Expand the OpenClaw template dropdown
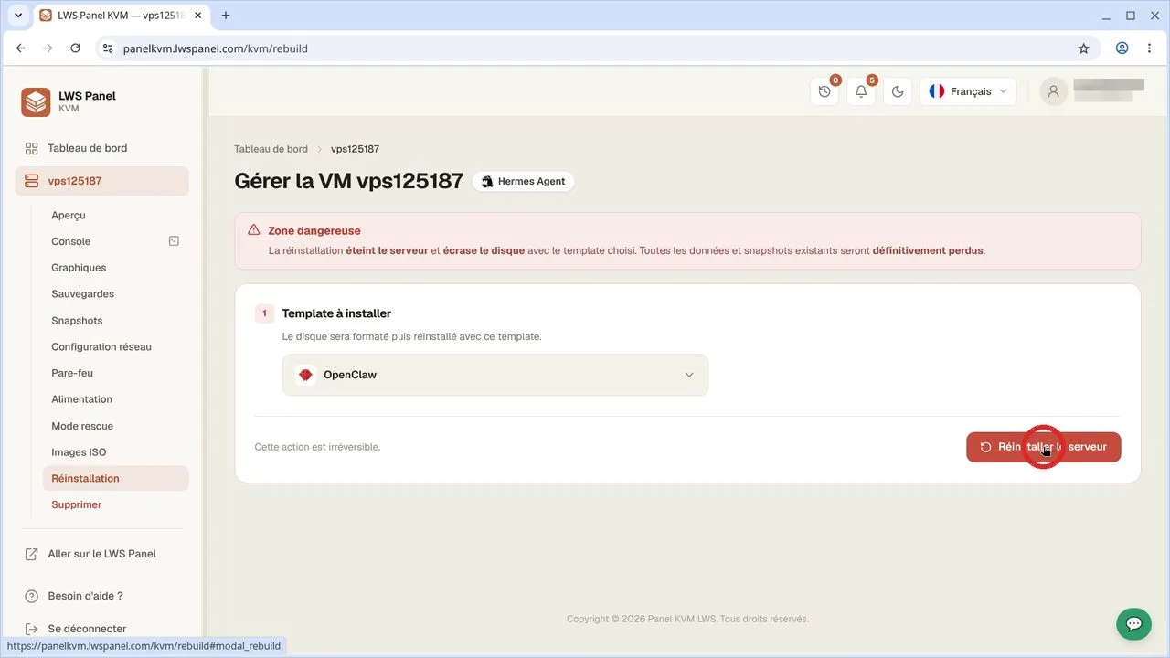This screenshot has height=658, width=1170. [x=495, y=375]
